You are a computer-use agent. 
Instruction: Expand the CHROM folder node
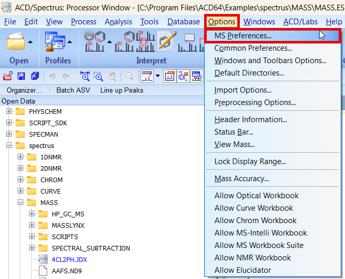(x=21, y=180)
